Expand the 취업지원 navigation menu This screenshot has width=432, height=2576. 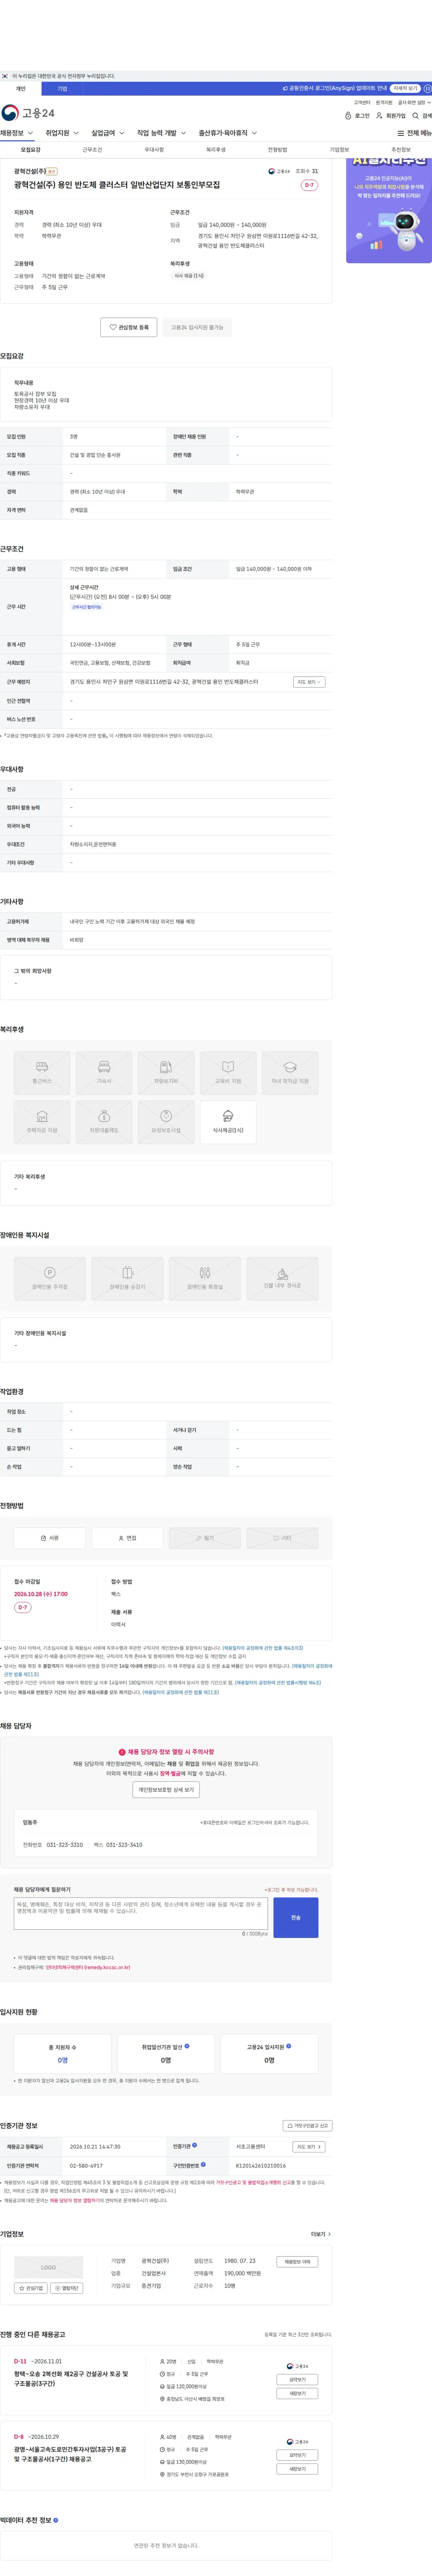(62, 133)
